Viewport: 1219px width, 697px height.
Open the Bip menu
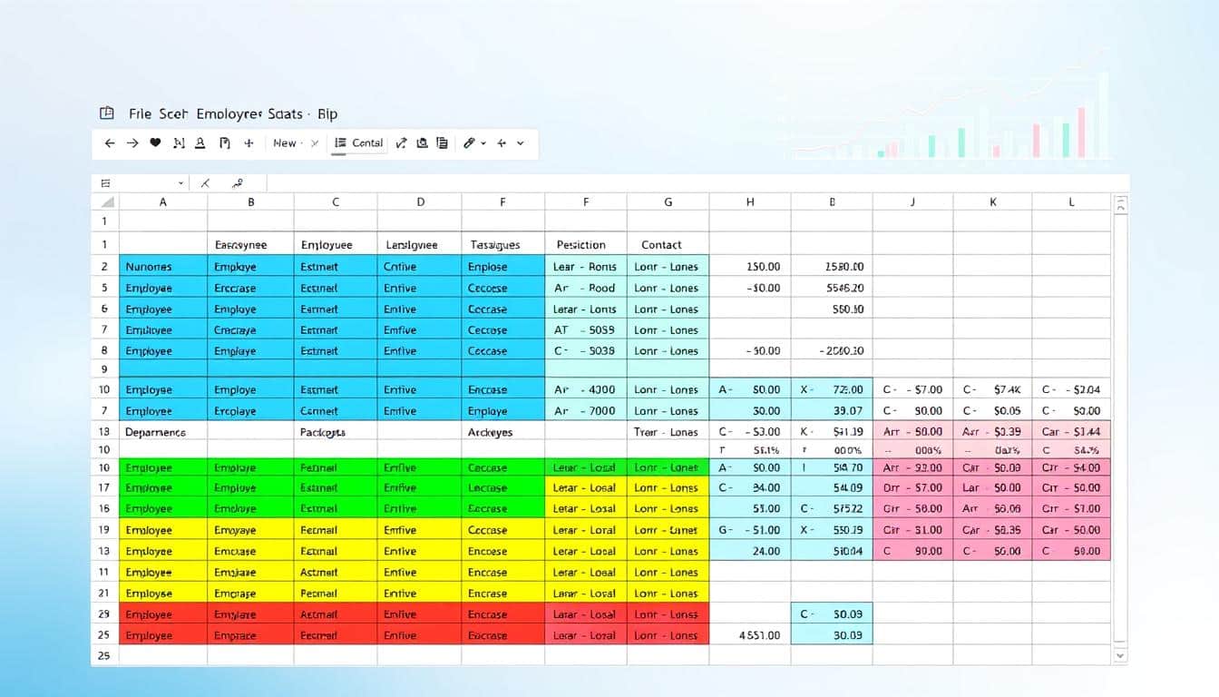coord(327,114)
